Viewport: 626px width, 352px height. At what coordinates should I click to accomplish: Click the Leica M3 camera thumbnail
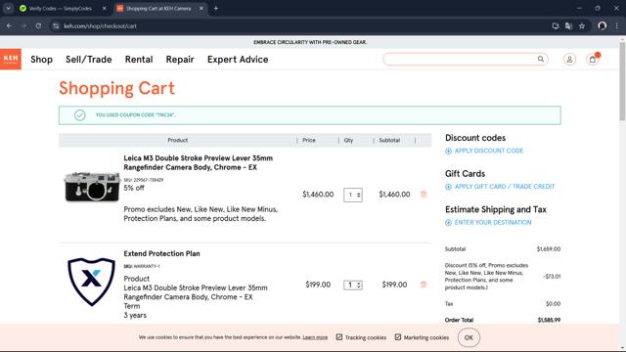click(92, 187)
